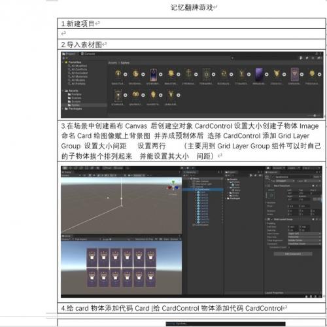Click Assets in the breadcrumb path
Image resolution: width=327 pixels, height=327 pixels.
[112, 63]
